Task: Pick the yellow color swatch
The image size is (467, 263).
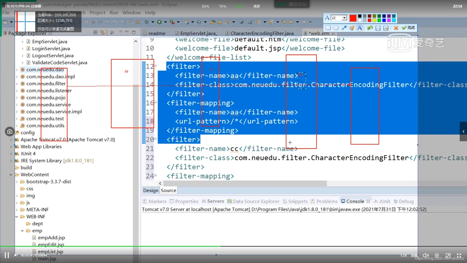Action: point(374,20)
